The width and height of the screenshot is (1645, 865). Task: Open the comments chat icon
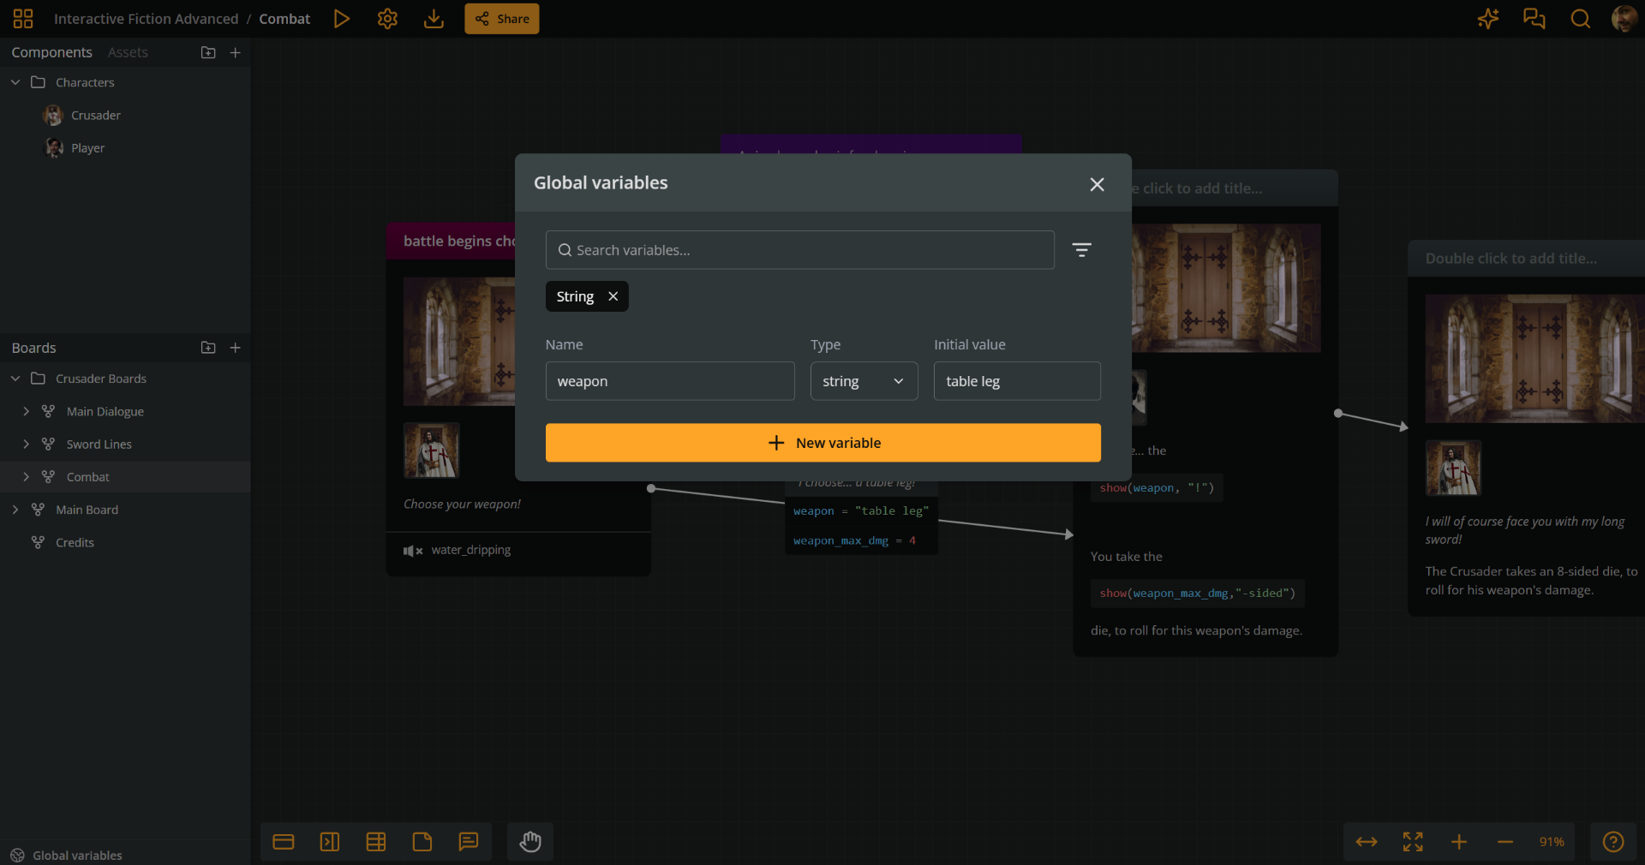tap(1534, 19)
